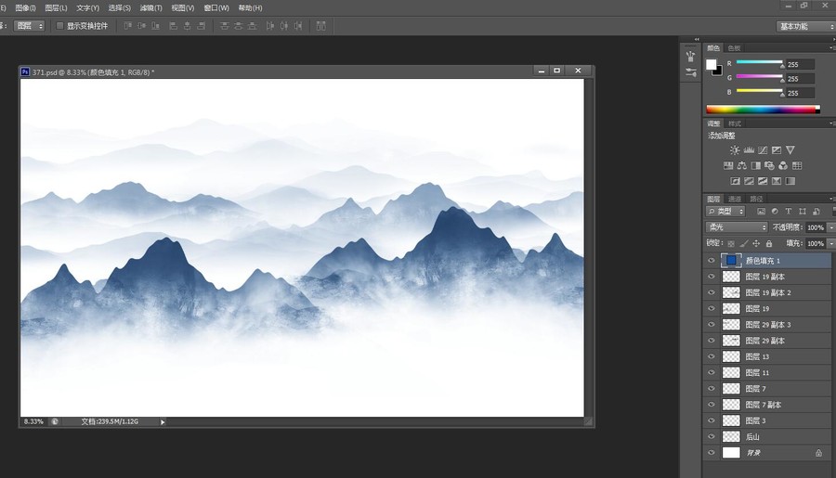Add a Curves adjustment layer
This screenshot has height=478, width=836.
click(763, 150)
